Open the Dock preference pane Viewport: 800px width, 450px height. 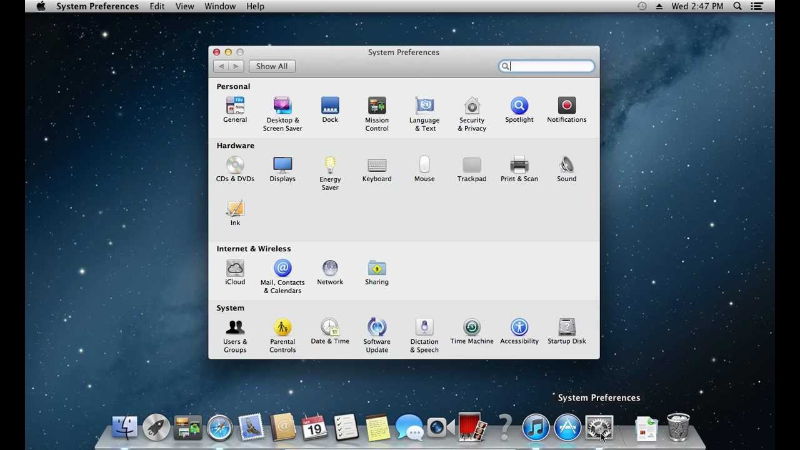tap(330, 110)
